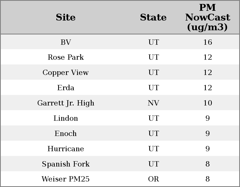Viewport: 240px width, 187px height.
Task: Select the BV site cell
Action: tap(66, 42)
